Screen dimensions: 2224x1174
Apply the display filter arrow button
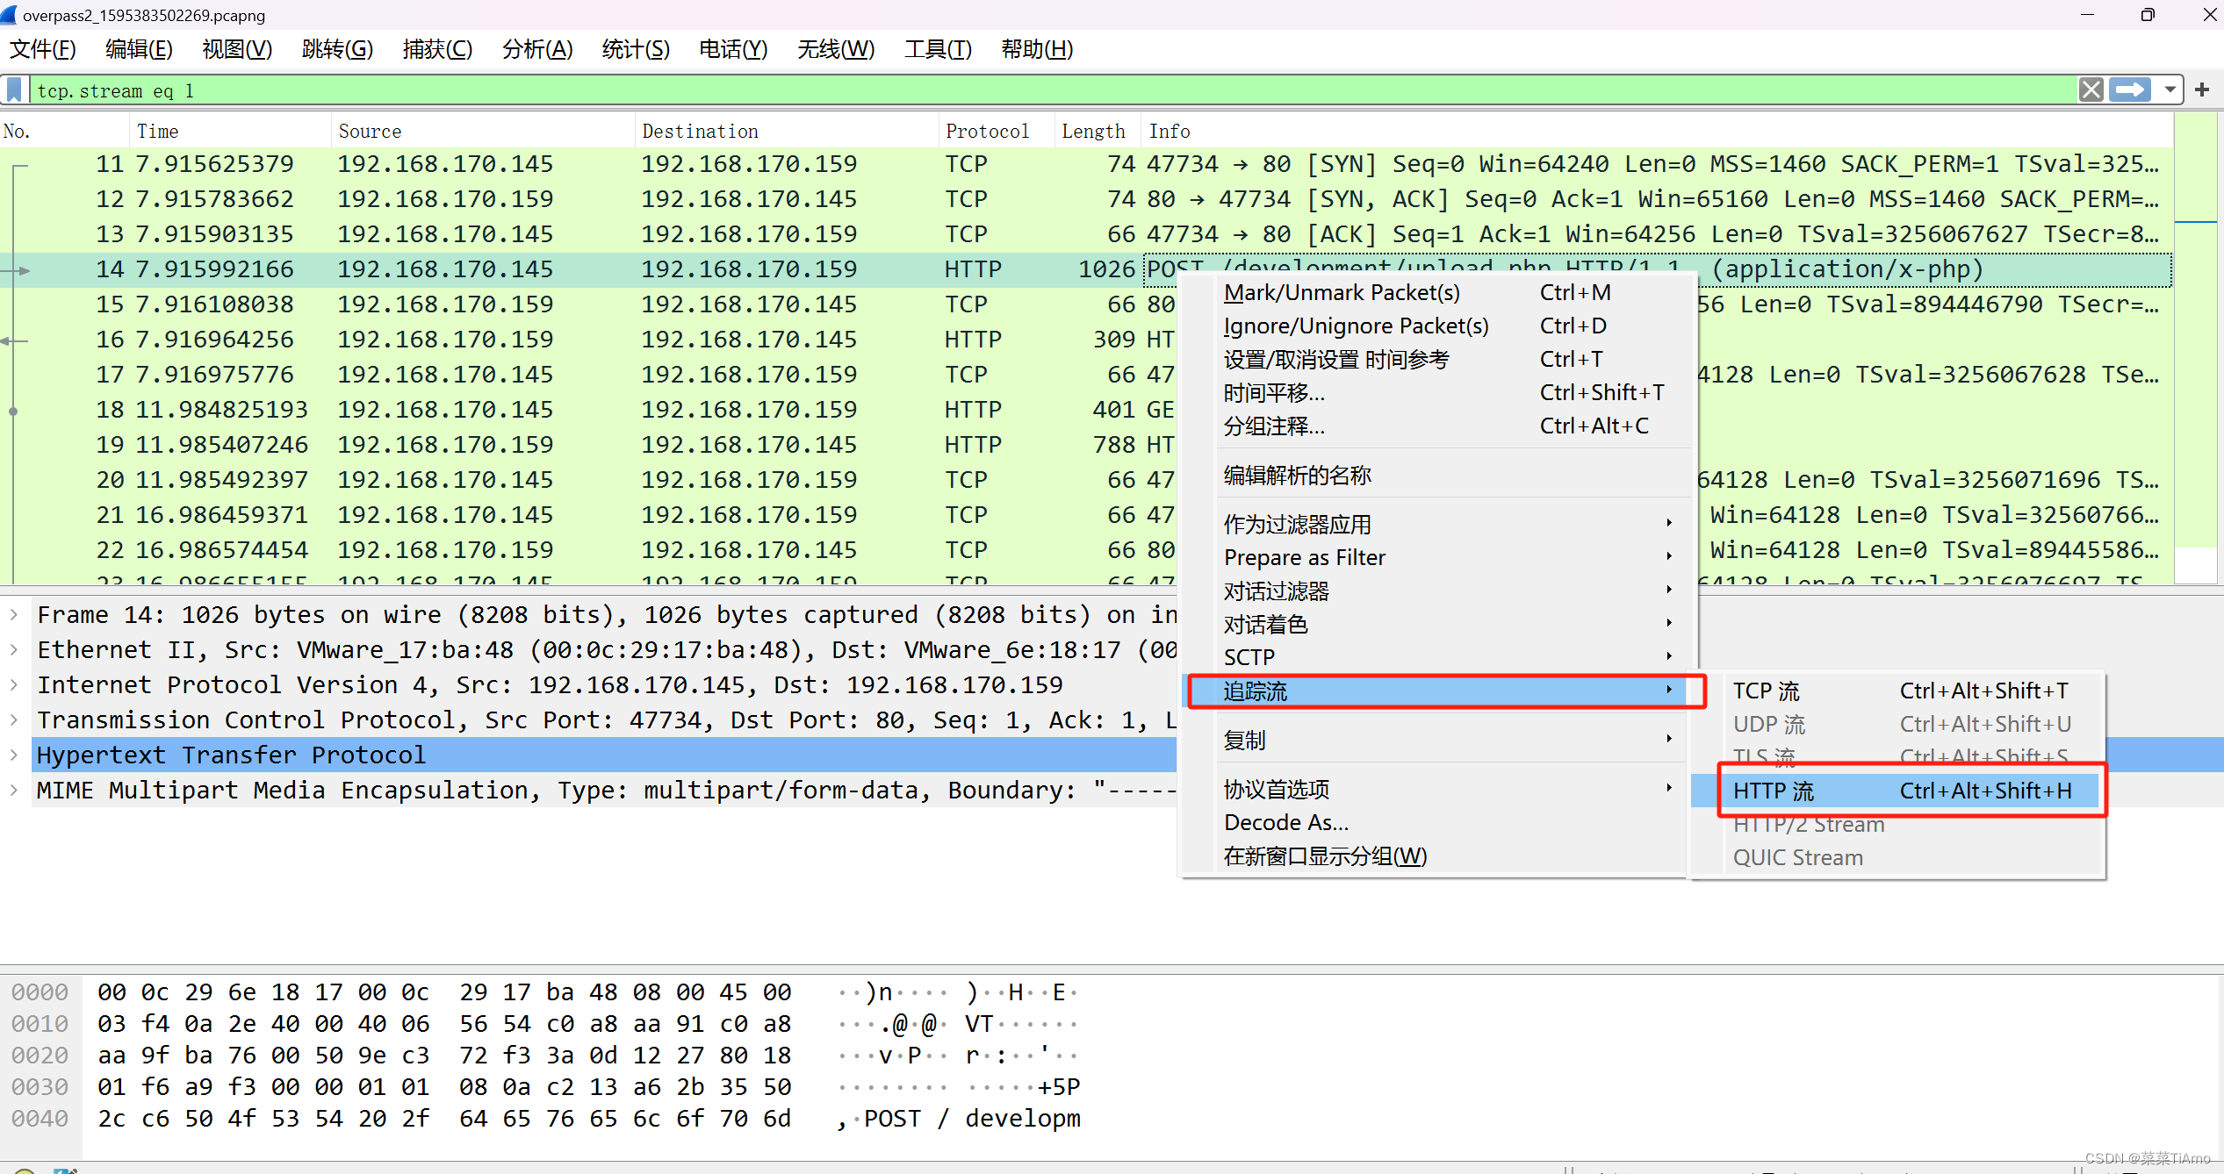[x=2130, y=90]
